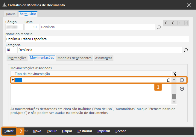Click the Excluir button
The height and width of the screenshot is (137, 196).
point(51,131)
